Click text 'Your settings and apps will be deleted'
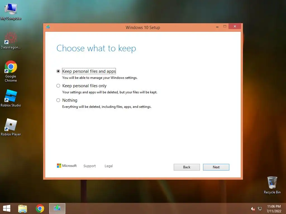The image size is (286, 214). click(90, 92)
